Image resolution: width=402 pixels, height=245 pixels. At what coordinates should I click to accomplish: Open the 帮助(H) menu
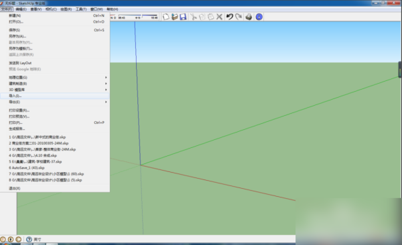(113, 9)
